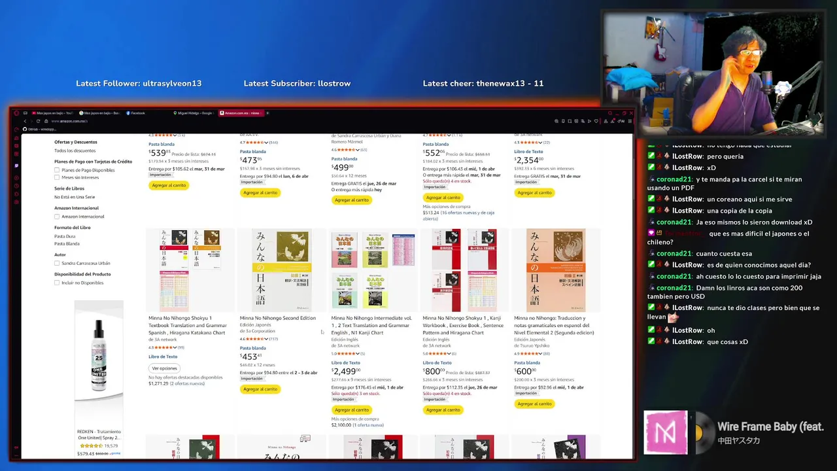The image size is (837, 471).
Task: Add the $600 Traduccion book to cart
Action: [x=534, y=404]
